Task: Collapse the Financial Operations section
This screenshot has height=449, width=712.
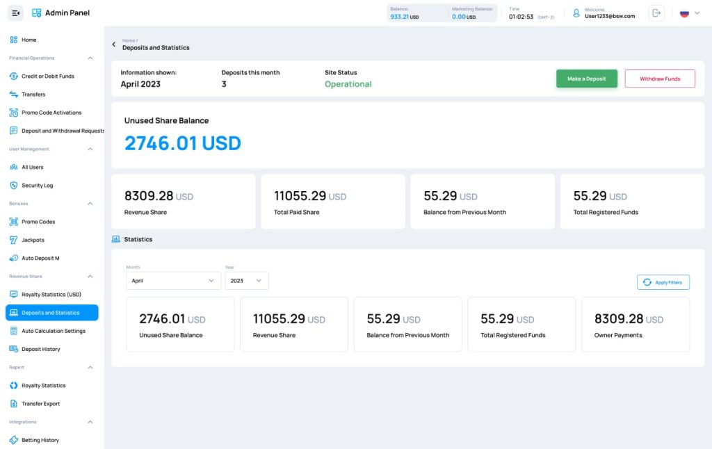Action: [x=90, y=58]
